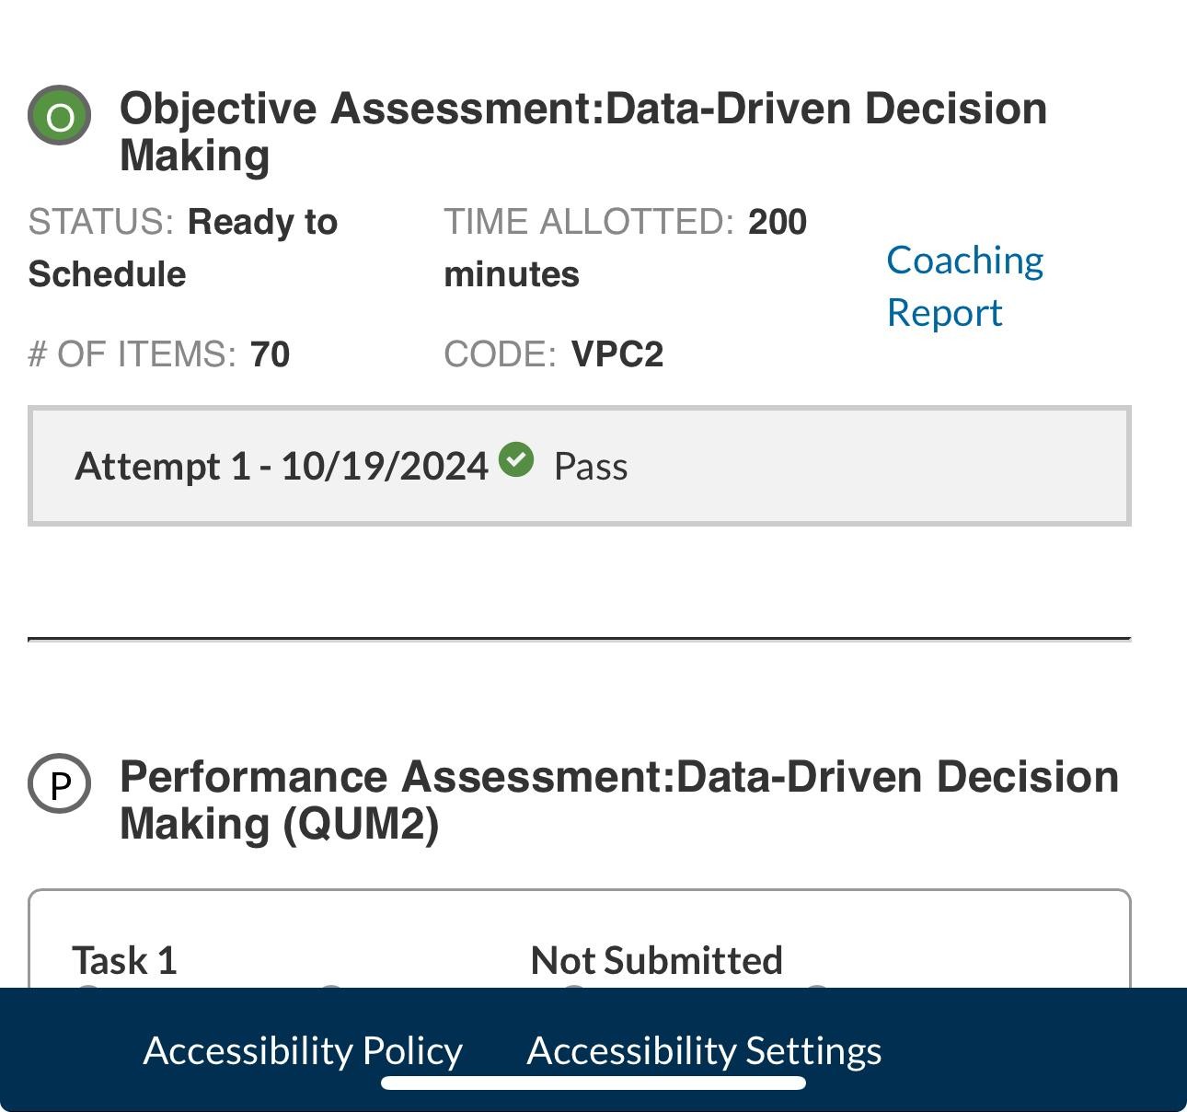Click the Not Submitted status text
The width and height of the screenshot is (1187, 1112).
tap(656, 960)
